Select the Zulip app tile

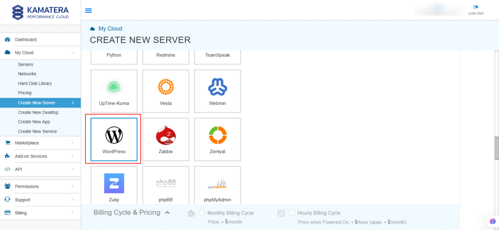pyautogui.click(x=114, y=185)
